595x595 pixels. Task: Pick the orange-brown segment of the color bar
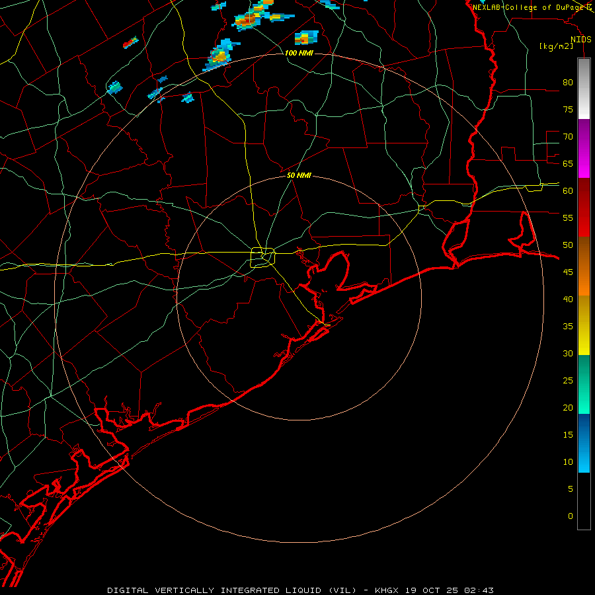584,266
